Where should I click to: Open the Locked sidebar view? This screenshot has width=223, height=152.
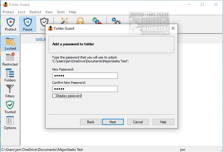pyautogui.click(x=10, y=43)
